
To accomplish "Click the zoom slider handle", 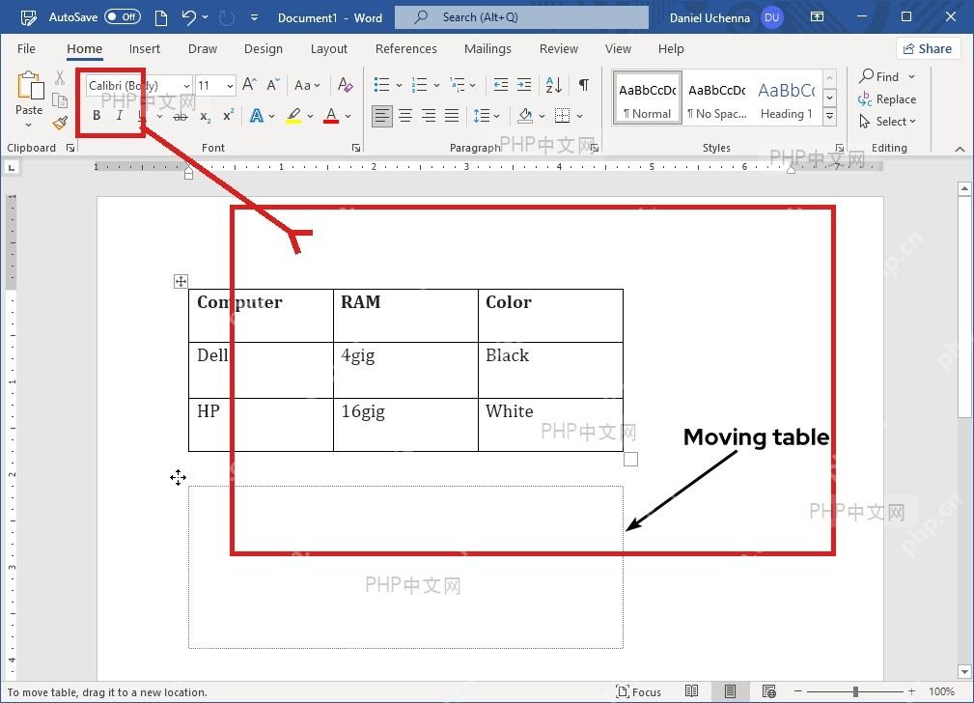I will pos(855,691).
